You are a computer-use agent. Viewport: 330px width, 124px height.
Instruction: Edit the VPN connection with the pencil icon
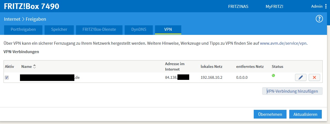301,78
